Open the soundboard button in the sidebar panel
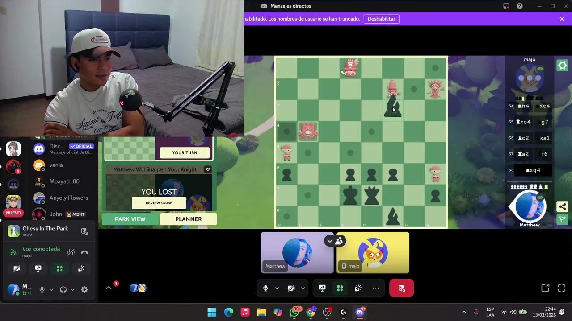This screenshot has width=572, height=321. point(81,268)
